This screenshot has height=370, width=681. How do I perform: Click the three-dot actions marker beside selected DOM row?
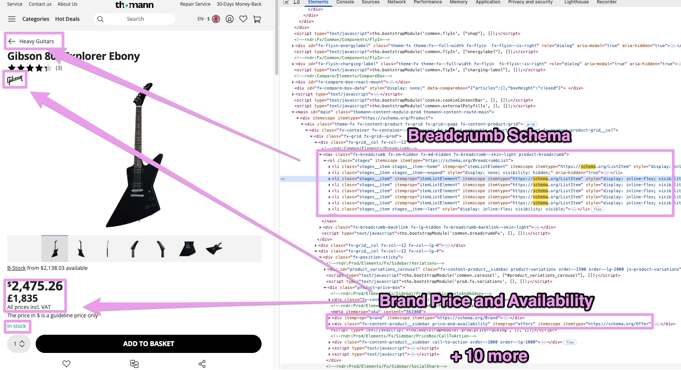pos(283,179)
